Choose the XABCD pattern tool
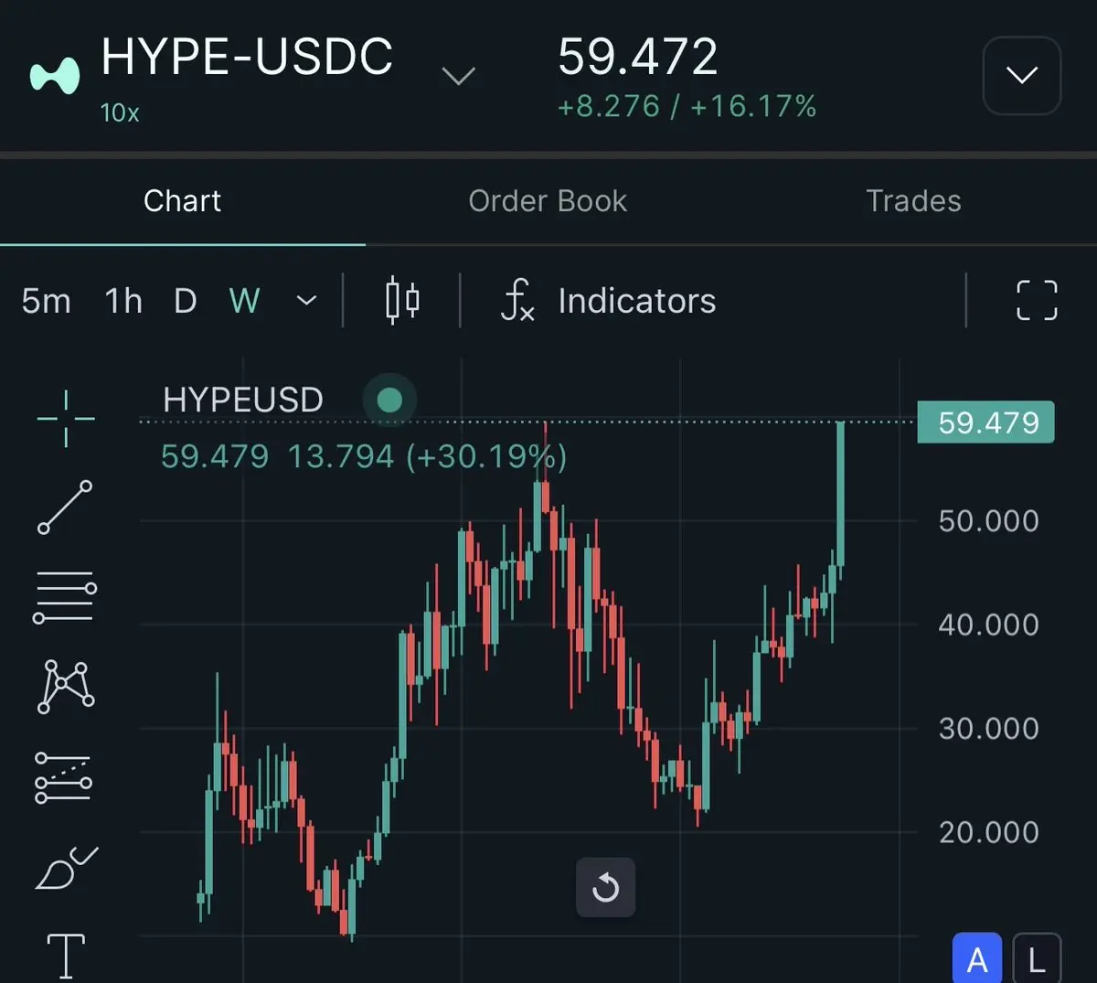1097x983 pixels. click(x=65, y=687)
